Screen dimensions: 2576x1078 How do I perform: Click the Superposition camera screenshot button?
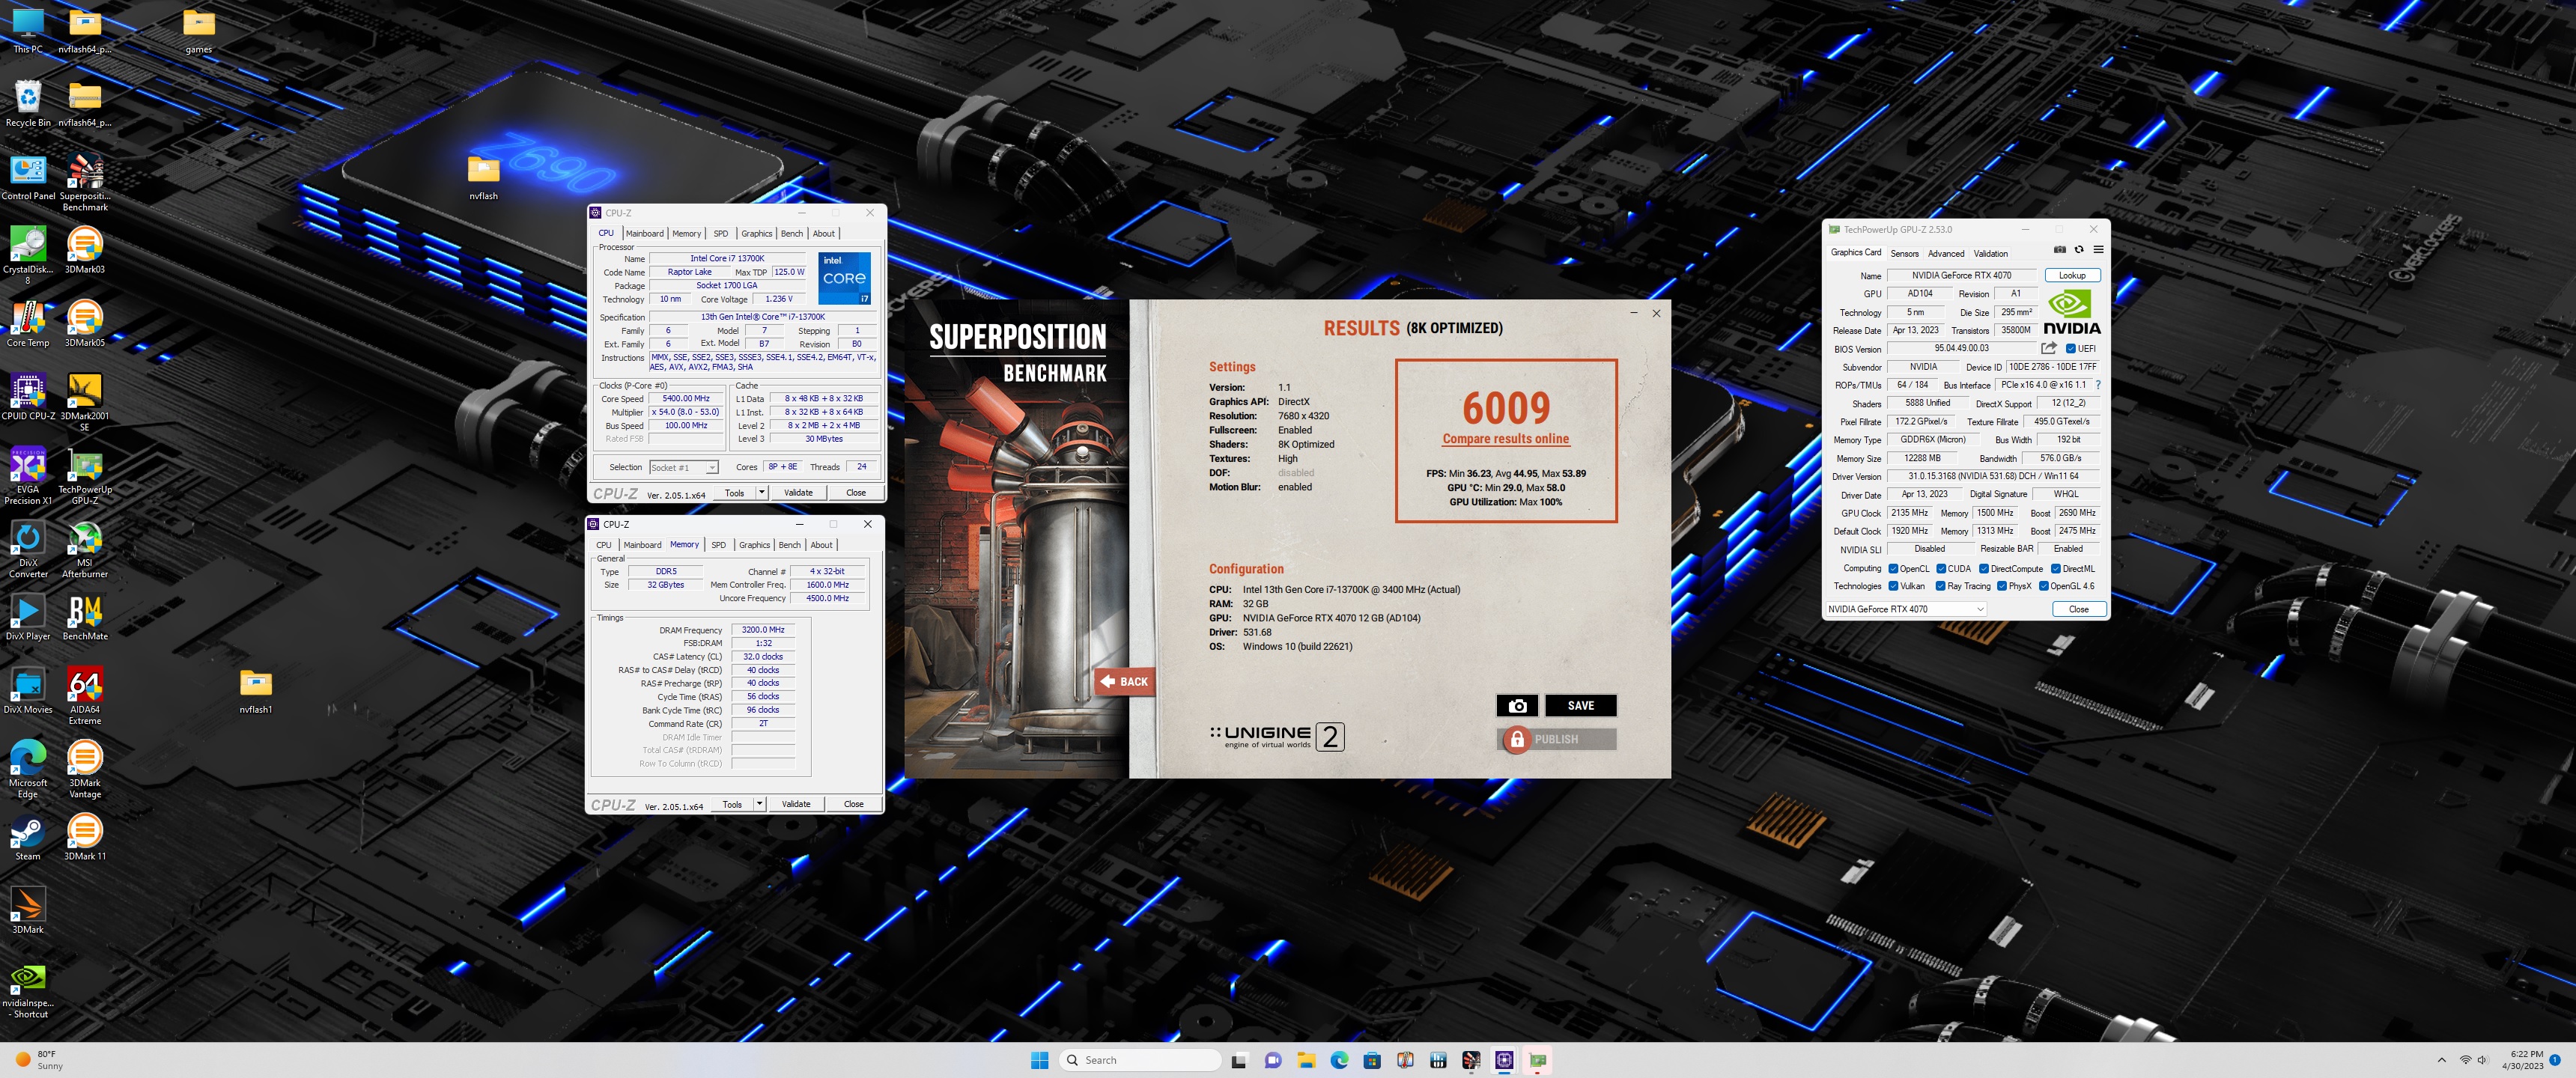point(1517,705)
